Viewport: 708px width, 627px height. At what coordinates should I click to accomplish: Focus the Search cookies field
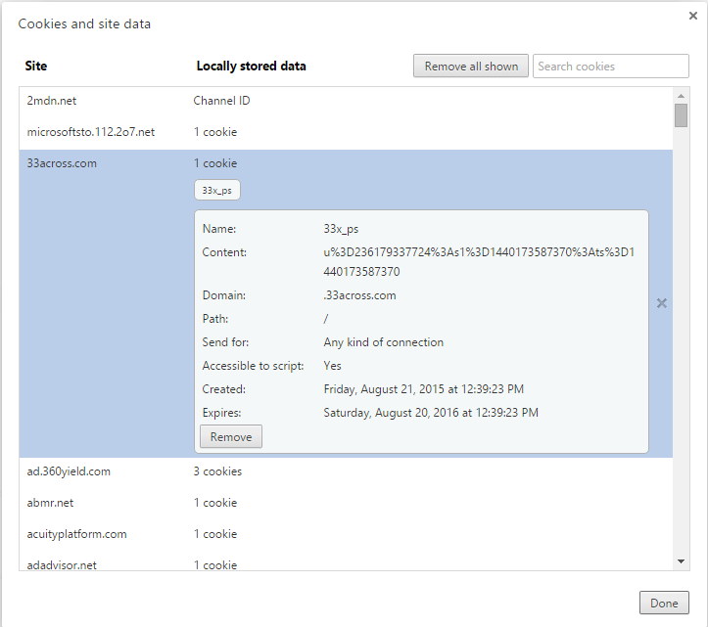coord(610,67)
